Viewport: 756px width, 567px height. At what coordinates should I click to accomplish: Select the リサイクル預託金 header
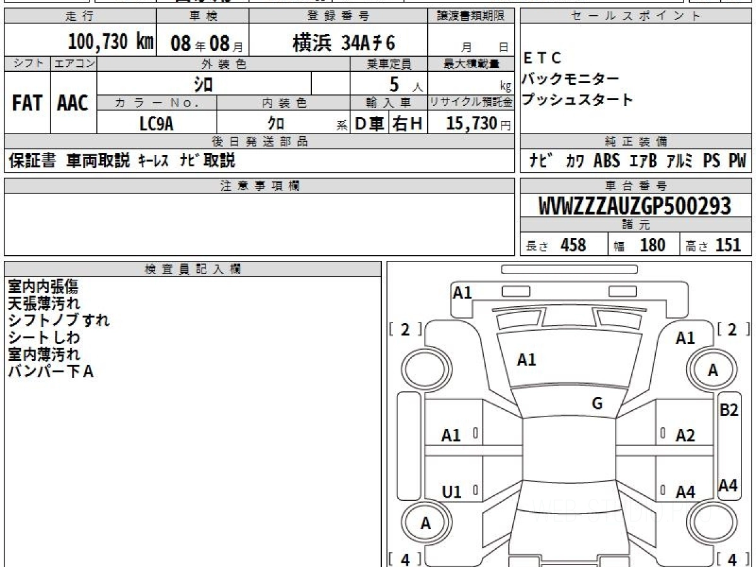(x=471, y=103)
